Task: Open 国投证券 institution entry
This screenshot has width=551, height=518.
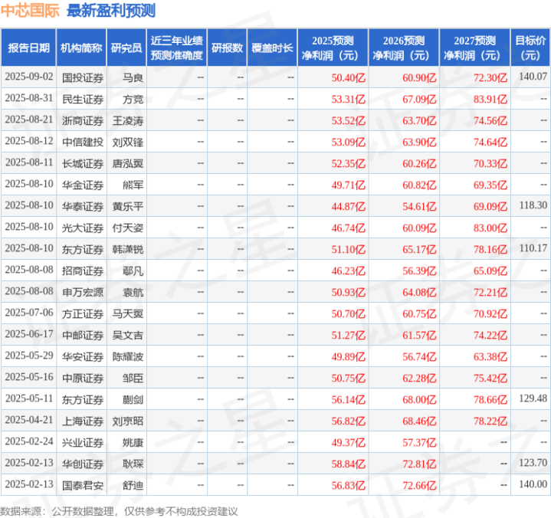Action: click(x=83, y=77)
